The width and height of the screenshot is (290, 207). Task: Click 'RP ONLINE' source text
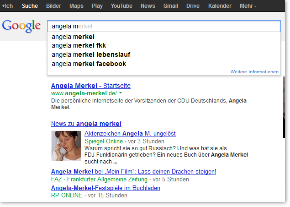tap(67, 195)
